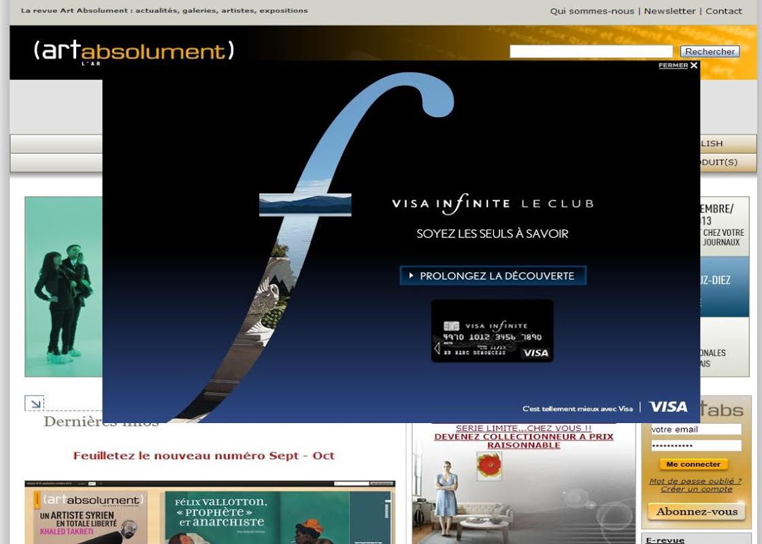Open the E-revue link
Screen dimensions: 762x544
click(x=665, y=540)
